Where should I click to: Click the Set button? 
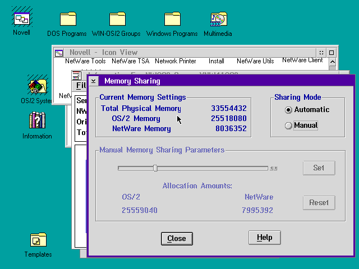[x=319, y=168]
